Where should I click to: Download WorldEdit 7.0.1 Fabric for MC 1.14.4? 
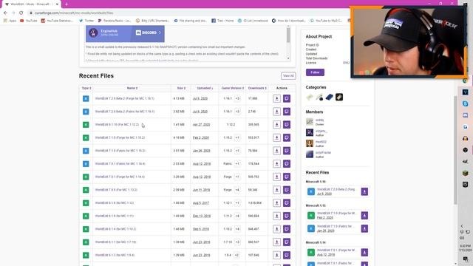pyautogui.click(x=276, y=164)
